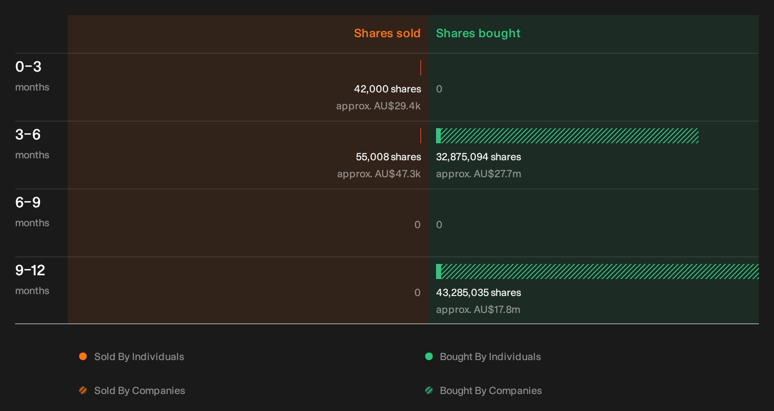Click the Shares sold column header
774x411 pixels.
387,33
